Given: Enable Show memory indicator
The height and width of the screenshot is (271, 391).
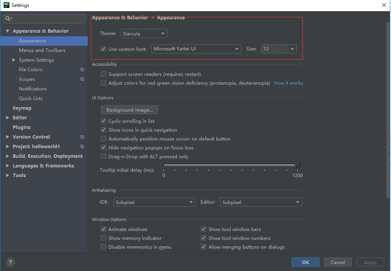Looking at the screenshot, I should [104, 238].
